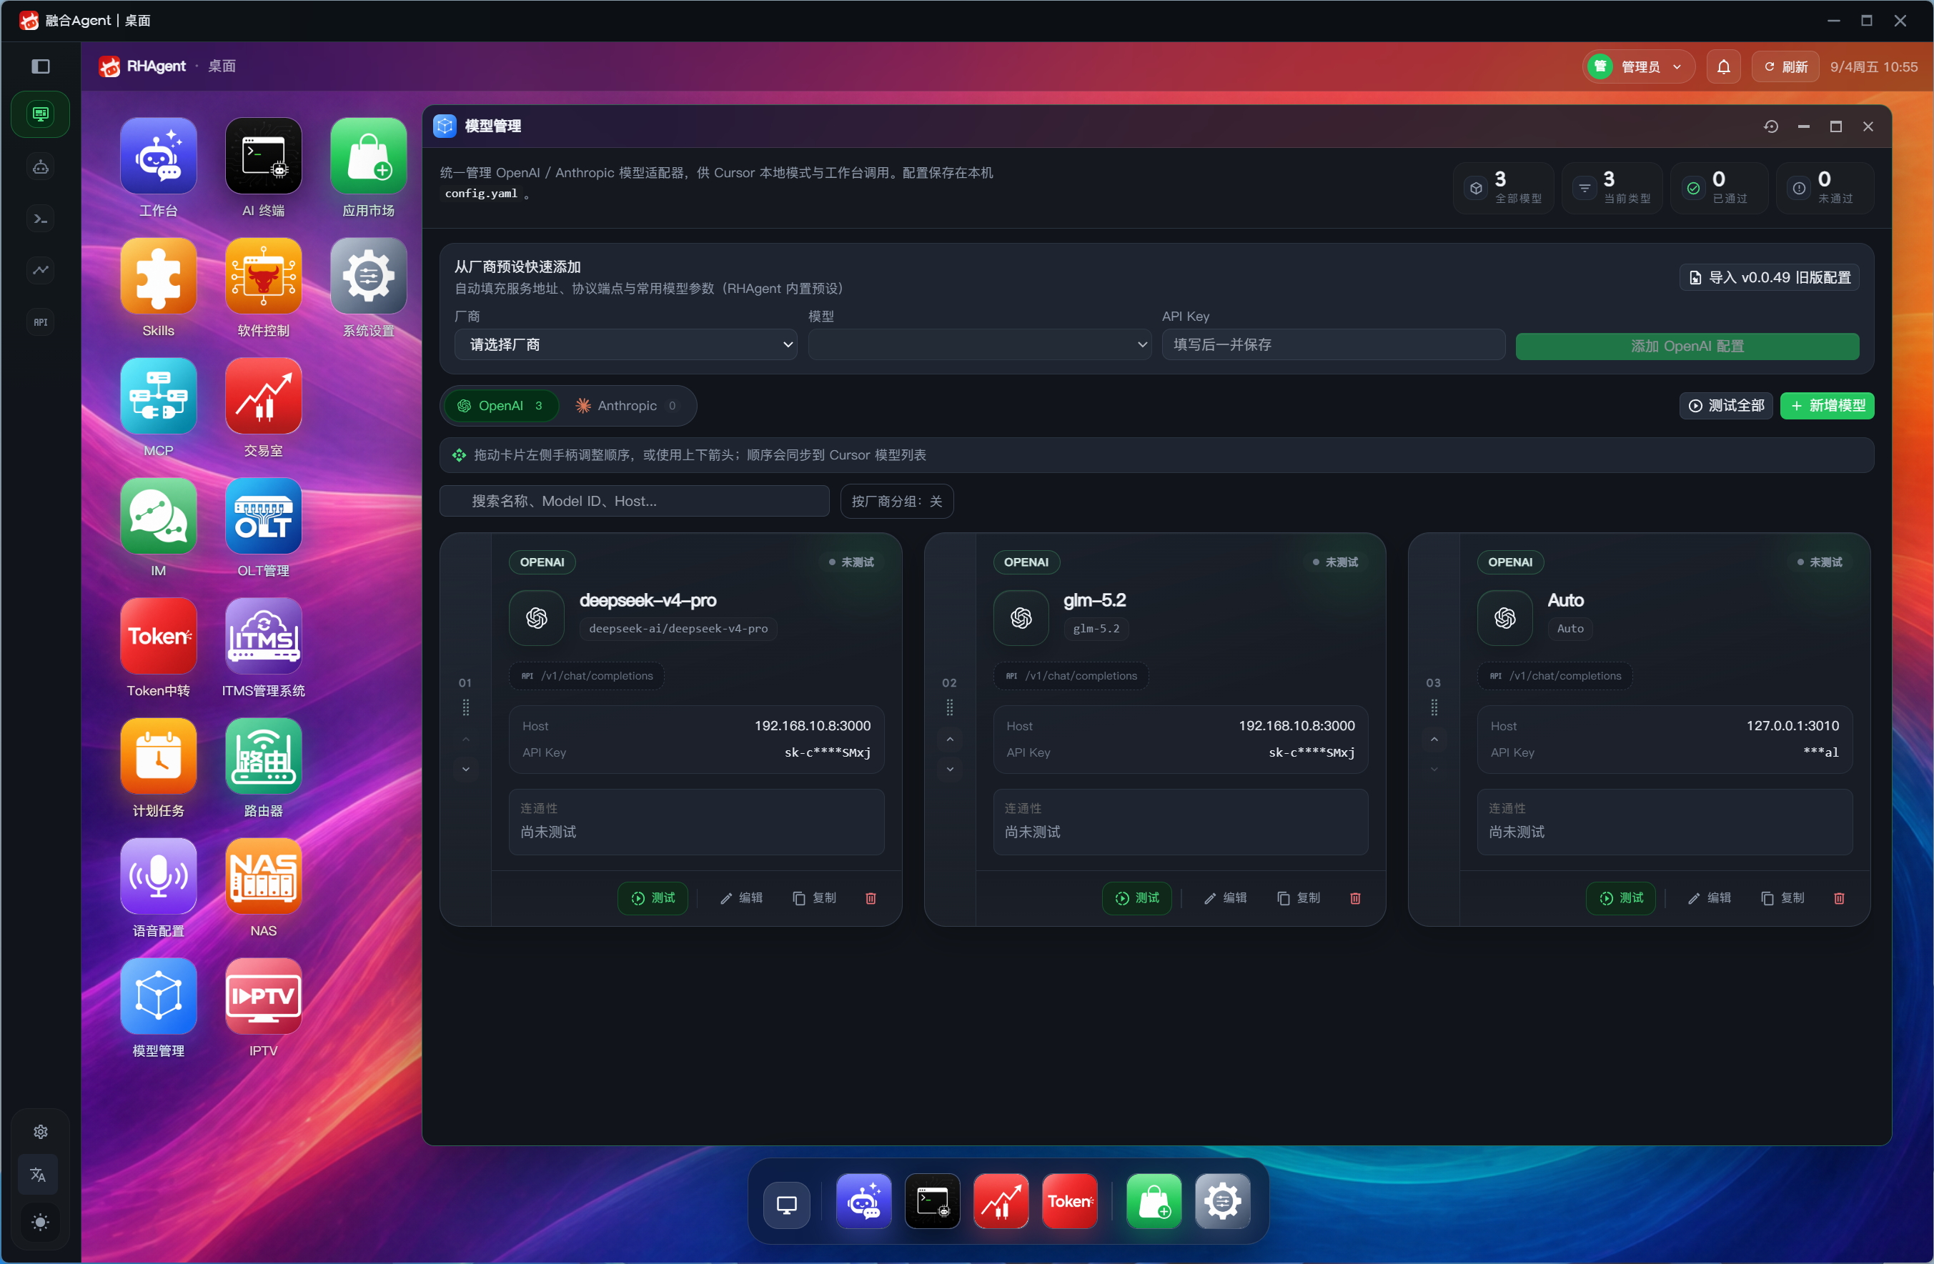Open AI terminal in dock

click(932, 1201)
